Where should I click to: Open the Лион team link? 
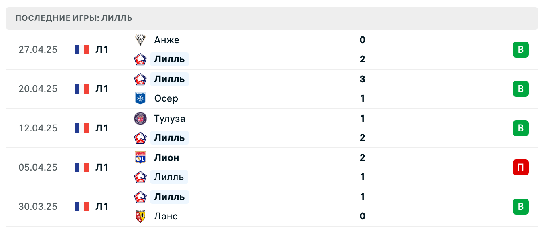pos(166,158)
